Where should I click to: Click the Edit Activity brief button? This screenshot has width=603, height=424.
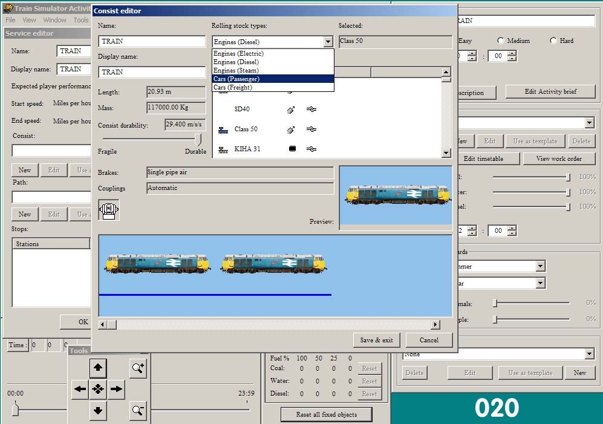click(550, 91)
